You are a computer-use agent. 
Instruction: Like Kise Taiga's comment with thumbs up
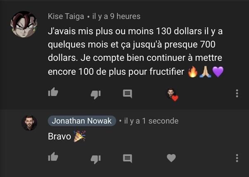tap(53, 92)
